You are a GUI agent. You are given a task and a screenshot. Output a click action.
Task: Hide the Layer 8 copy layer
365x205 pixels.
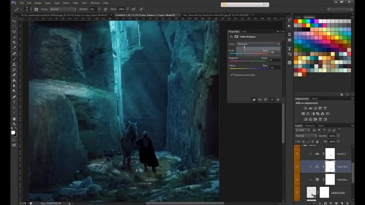point(297,192)
